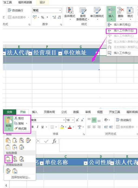Viewport: 138px width, 188px height.
Task: Open the 单位地址 column filter dropdown
Action: click(97, 53)
